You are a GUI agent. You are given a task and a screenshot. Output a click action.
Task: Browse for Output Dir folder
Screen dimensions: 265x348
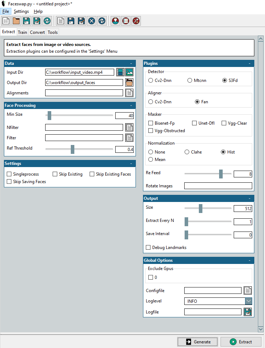(129, 83)
